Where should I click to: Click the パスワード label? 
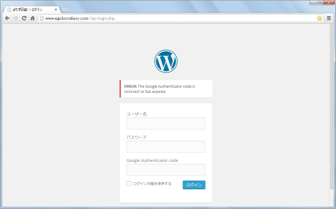pyautogui.click(x=137, y=137)
